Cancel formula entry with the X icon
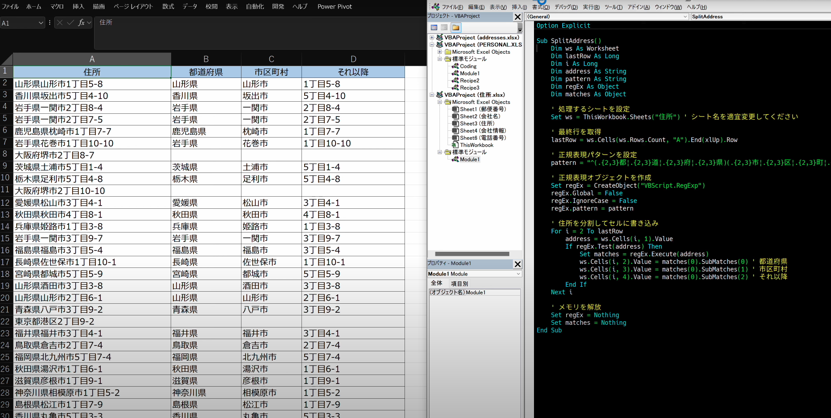Image resolution: width=831 pixels, height=418 pixels. click(x=60, y=22)
